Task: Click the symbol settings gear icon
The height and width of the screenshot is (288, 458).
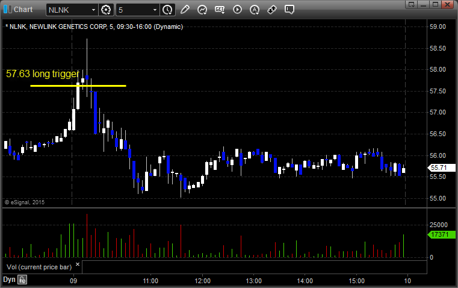Action: (107, 10)
